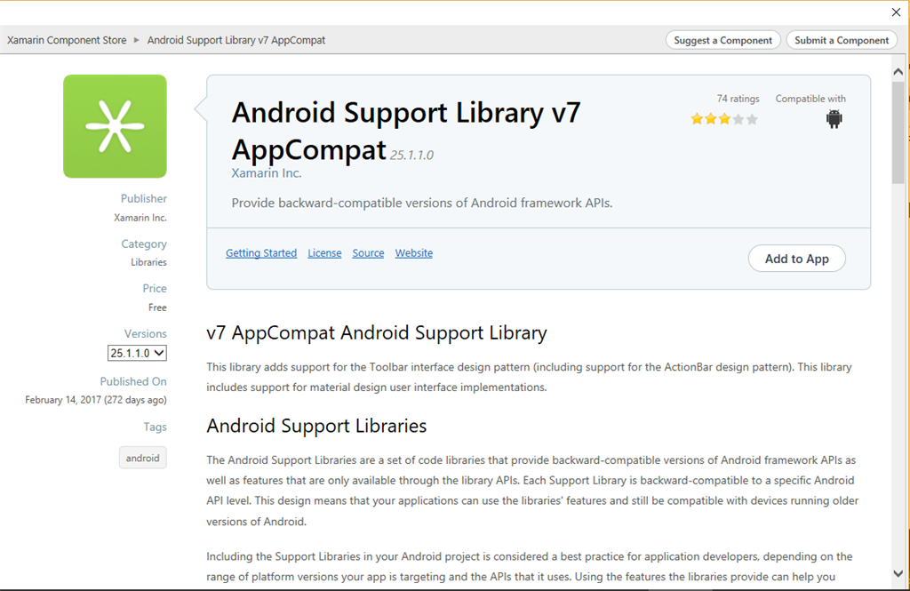Screen dimensions: 910x591
Task: Click Android Support Library v7 AppCompat breadcrumb
Action: tap(236, 40)
